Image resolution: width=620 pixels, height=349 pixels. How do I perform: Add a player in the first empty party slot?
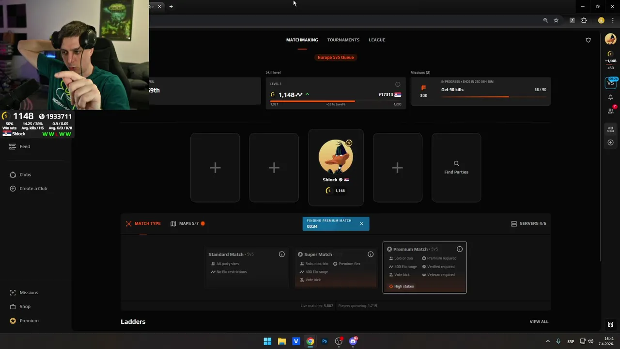click(x=215, y=168)
